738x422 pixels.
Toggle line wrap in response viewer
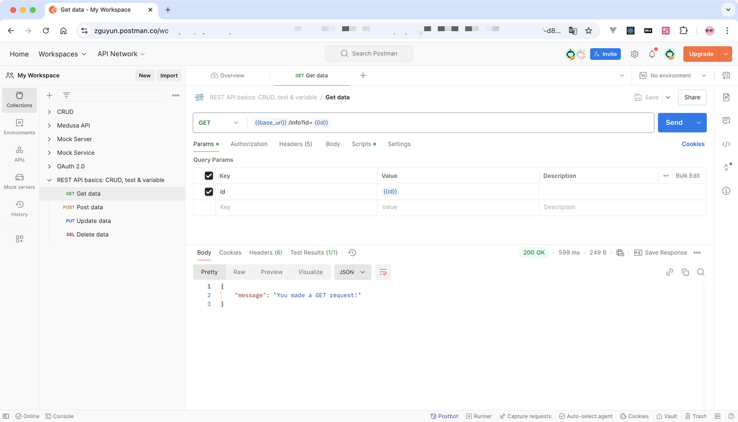coord(383,272)
